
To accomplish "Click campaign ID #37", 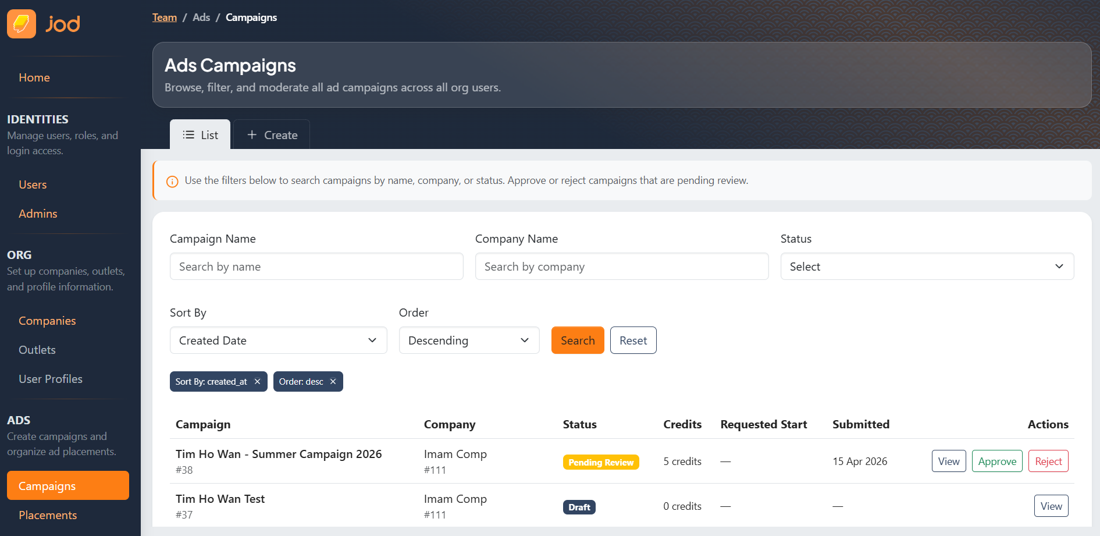I will click(x=184, y=515).
